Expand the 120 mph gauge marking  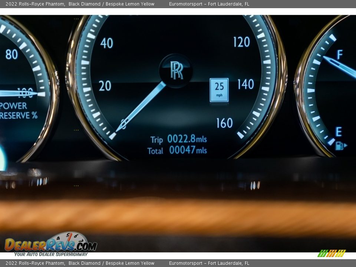click(242, 41)
